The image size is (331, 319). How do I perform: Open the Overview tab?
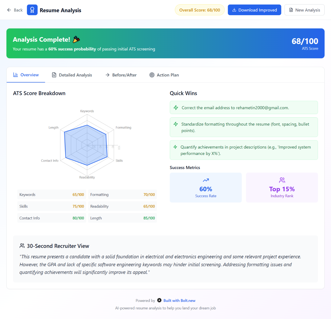[26, 75]
